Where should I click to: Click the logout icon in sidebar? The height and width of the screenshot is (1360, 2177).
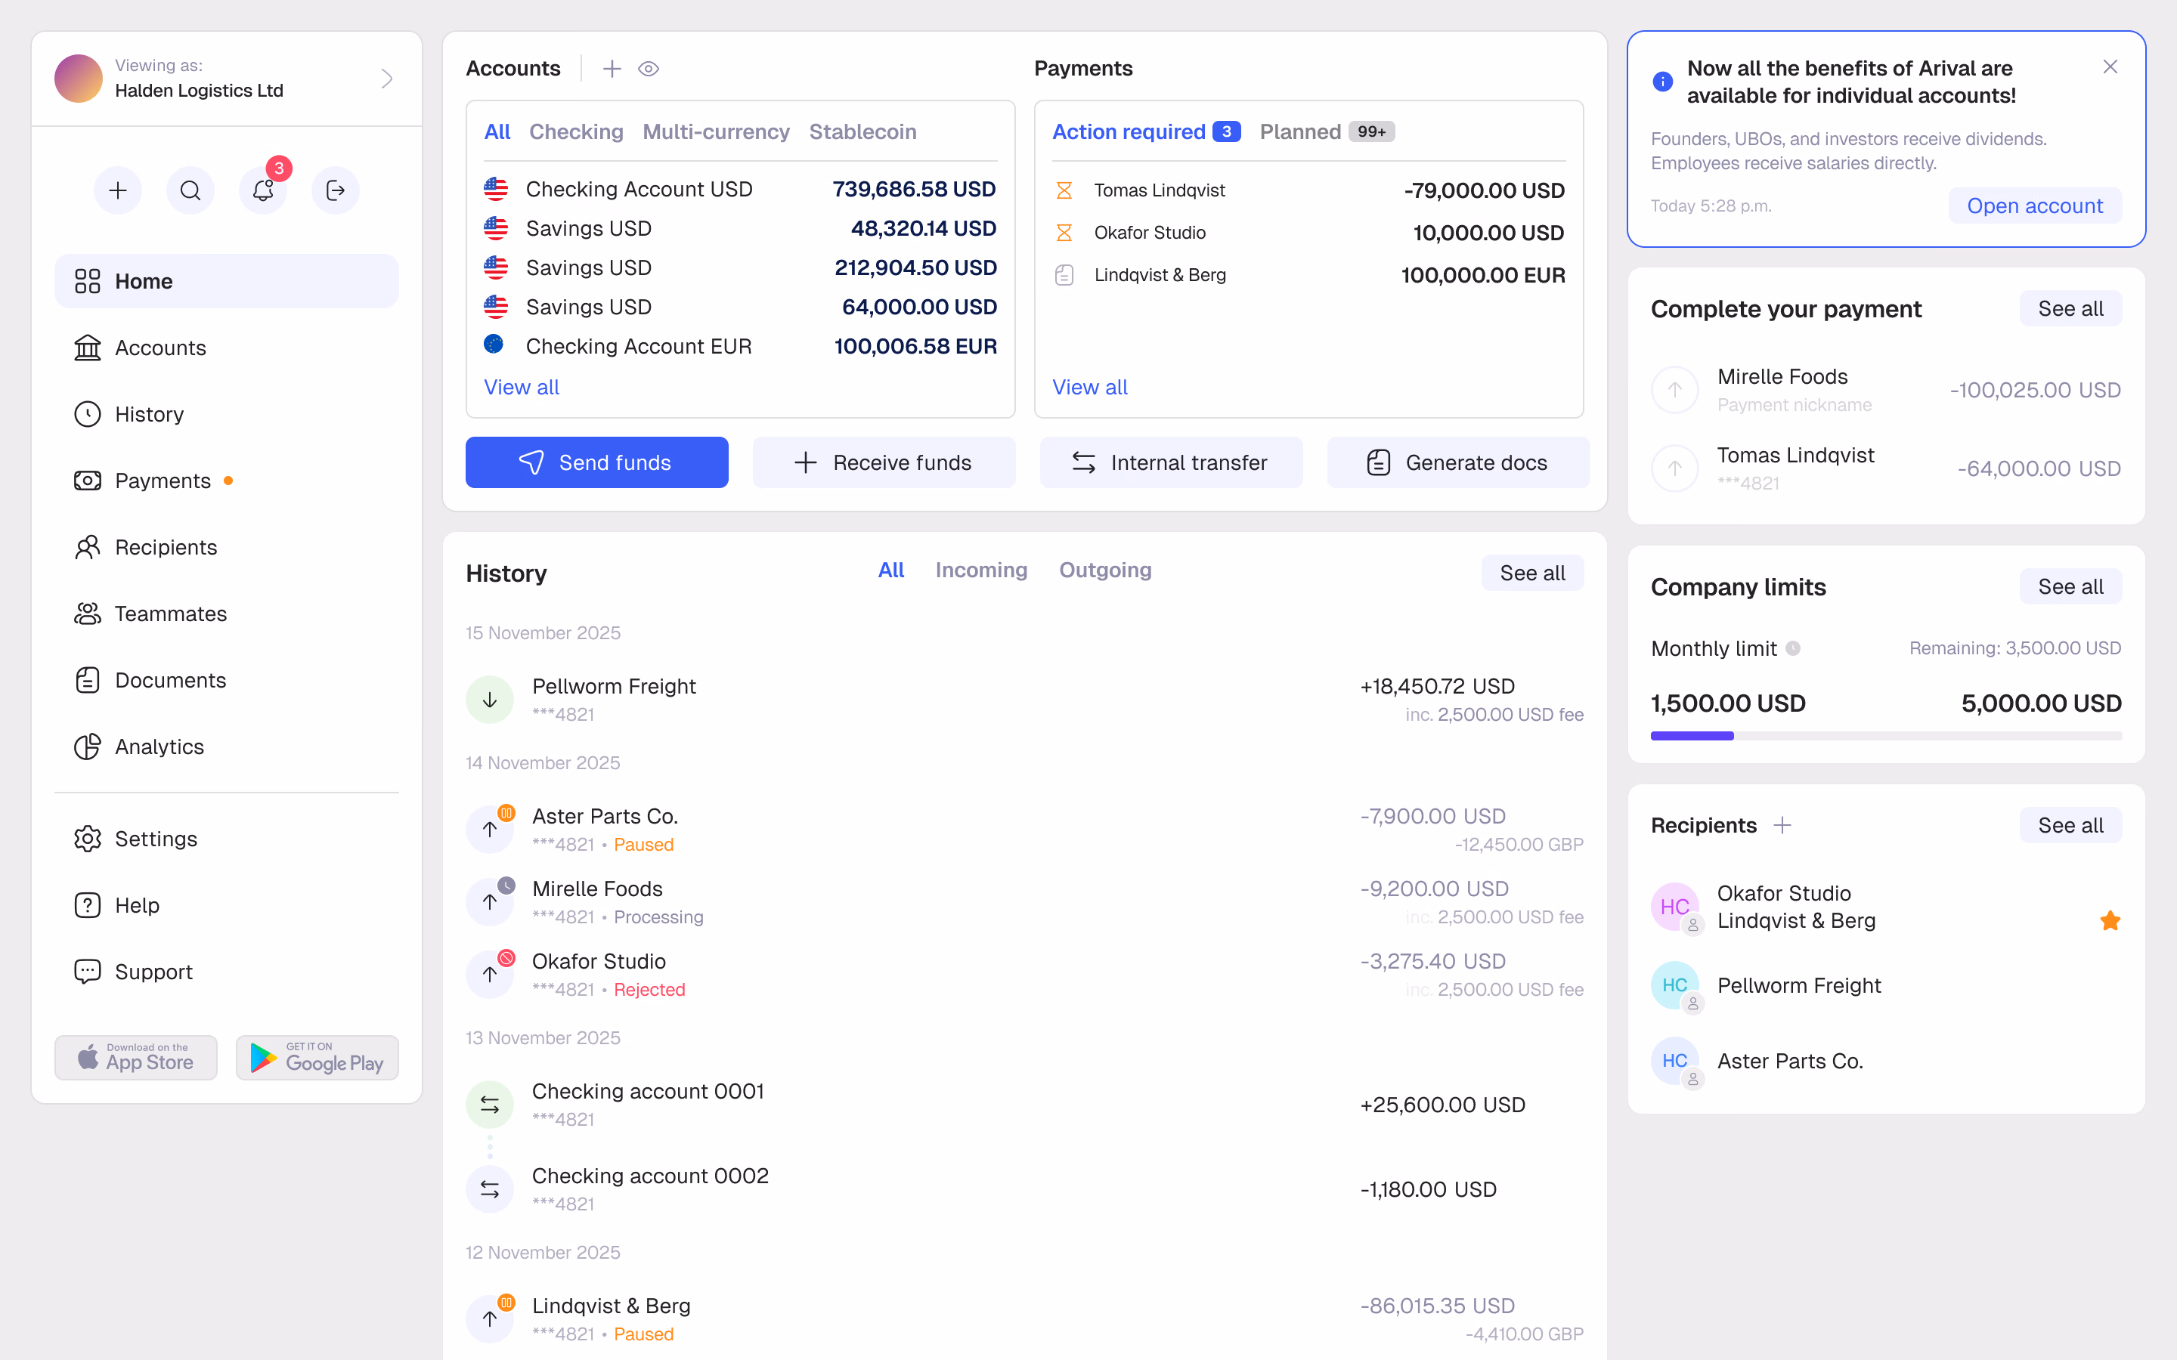click(336, 190)
